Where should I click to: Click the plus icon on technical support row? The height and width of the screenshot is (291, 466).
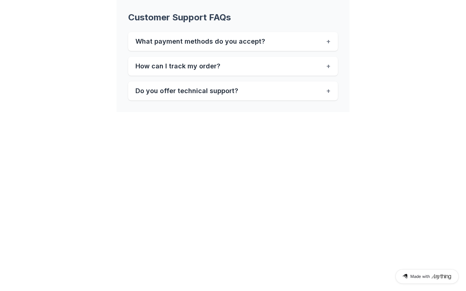tap(328, 91)
